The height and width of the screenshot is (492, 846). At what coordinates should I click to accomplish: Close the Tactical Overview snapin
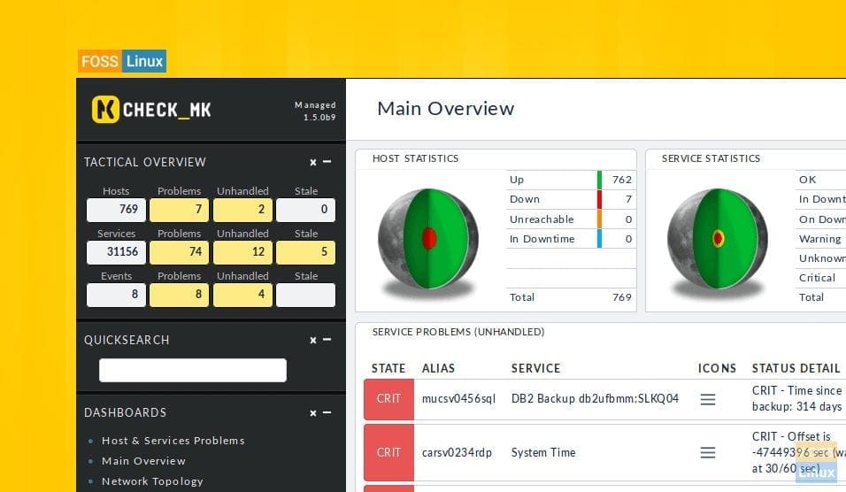tap(313, 162)
